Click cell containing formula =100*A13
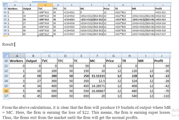 tap(45, 19)
